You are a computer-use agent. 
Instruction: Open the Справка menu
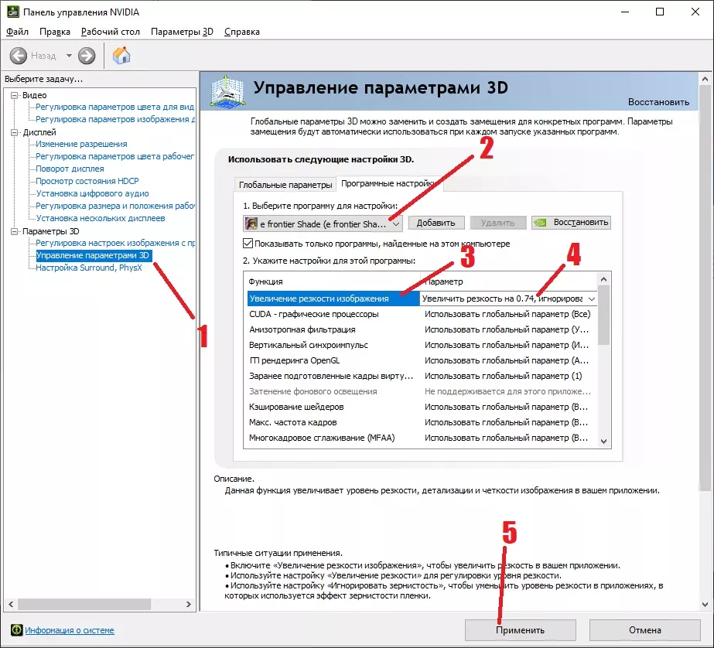[x=242, y=32]
